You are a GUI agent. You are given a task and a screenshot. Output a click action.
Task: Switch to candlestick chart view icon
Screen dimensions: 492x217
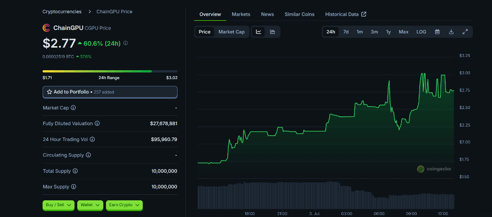pyautogui.click(x=273, y=31)
